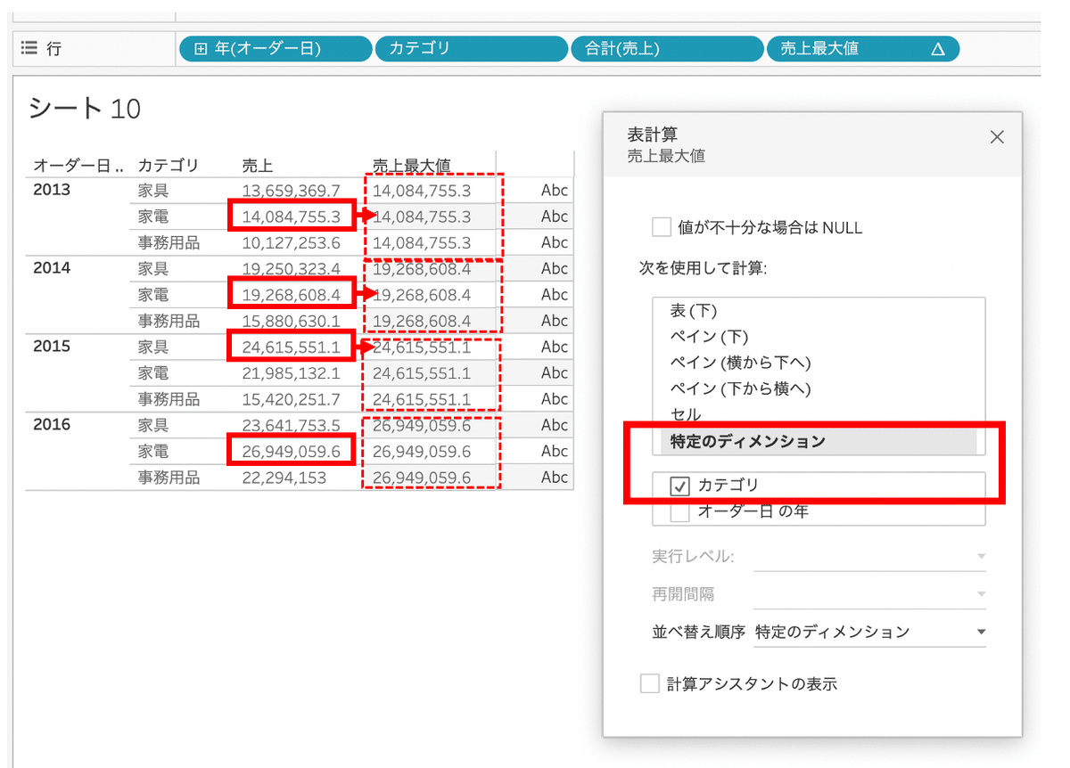Enable the 値が不十分な場合は NULL checkbox
Image resolution: width=1070 pixels, height=768 pixels.
click(x=661, y=226)
